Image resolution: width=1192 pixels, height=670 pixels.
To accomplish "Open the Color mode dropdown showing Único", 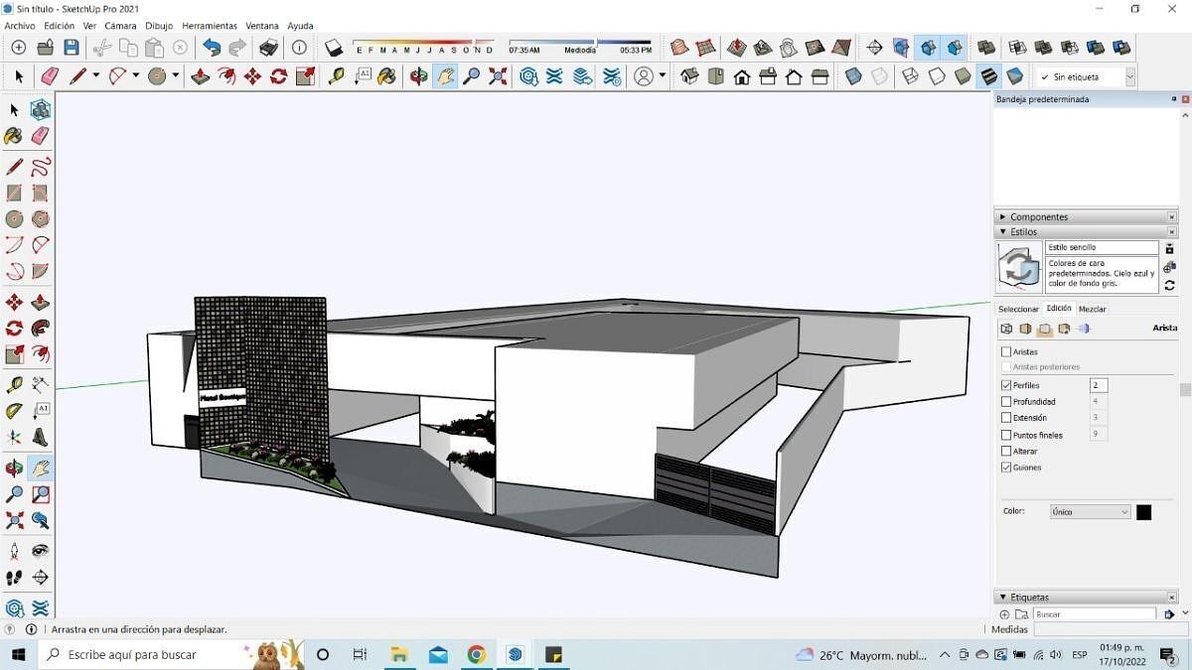I will 1090,512.
